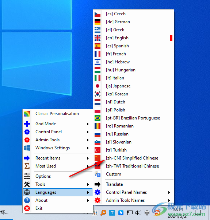Select [zh-CN] Simplified Chinese language
The height and width of the screenshot is (220, 210).
pyautogui.click(x=133, y=158)
